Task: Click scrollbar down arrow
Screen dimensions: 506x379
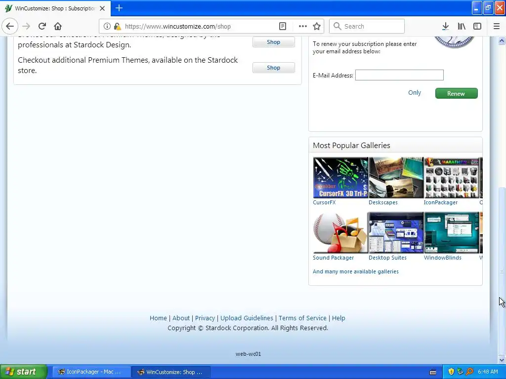Action: pos(502,360)
